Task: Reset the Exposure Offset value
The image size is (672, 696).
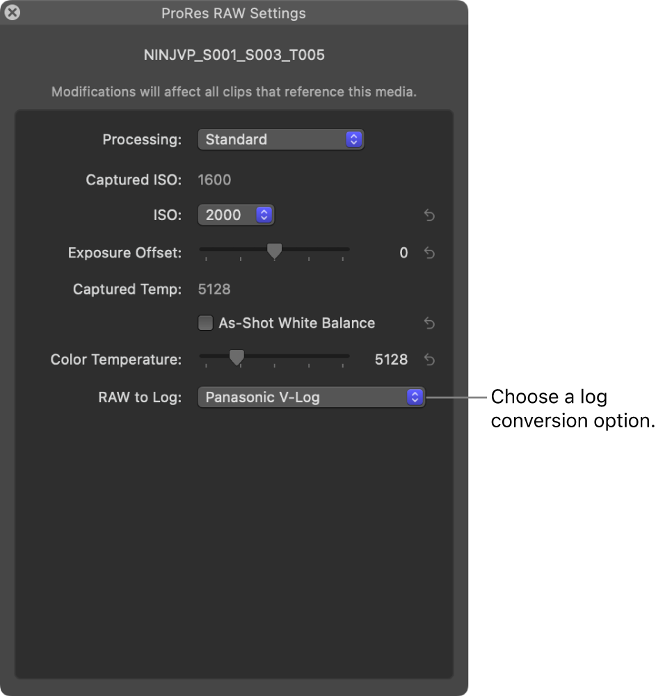Action: 429,253
